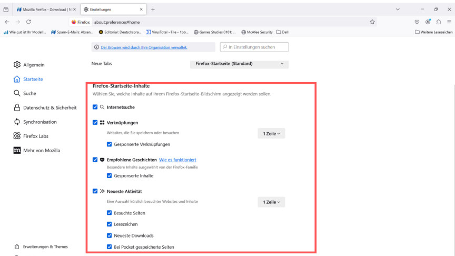The image size is (455, 256).
Task: Open bookmark Editorial: Deutschspra...
Action: point(120,32)
